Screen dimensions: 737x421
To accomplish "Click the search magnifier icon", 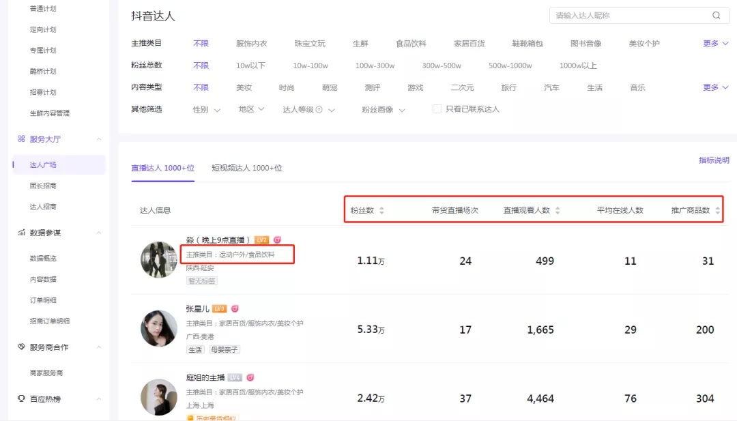I will [716, 16].
